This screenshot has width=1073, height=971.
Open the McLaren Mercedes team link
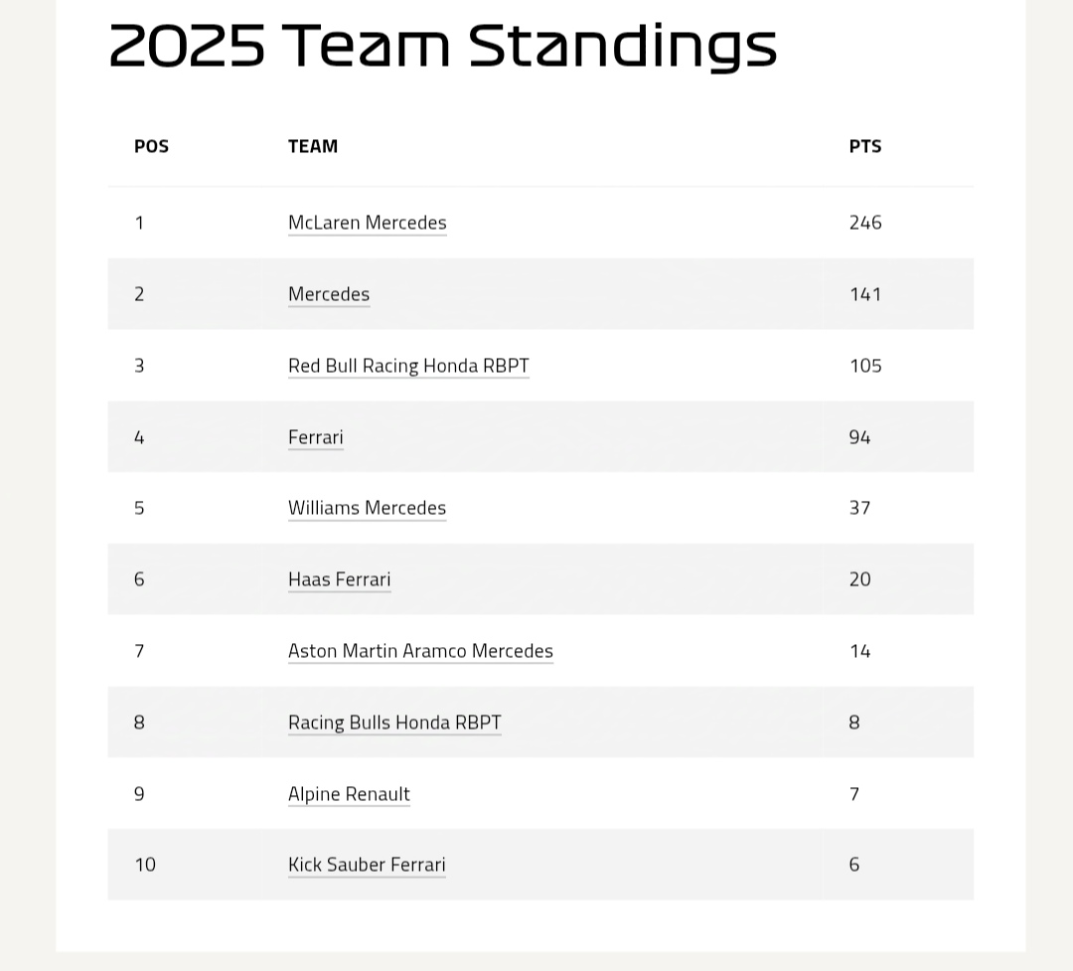pyautogui.click(x=367, y=223)
